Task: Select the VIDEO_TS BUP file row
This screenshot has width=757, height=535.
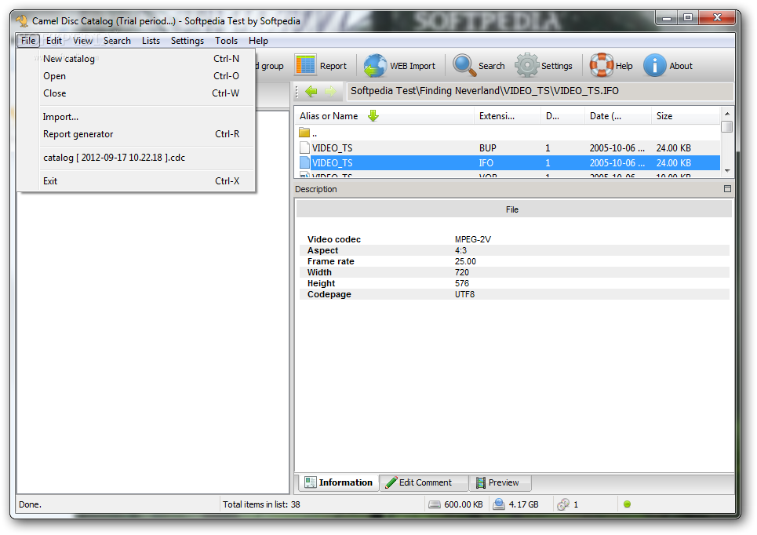Action: (507, 147)
